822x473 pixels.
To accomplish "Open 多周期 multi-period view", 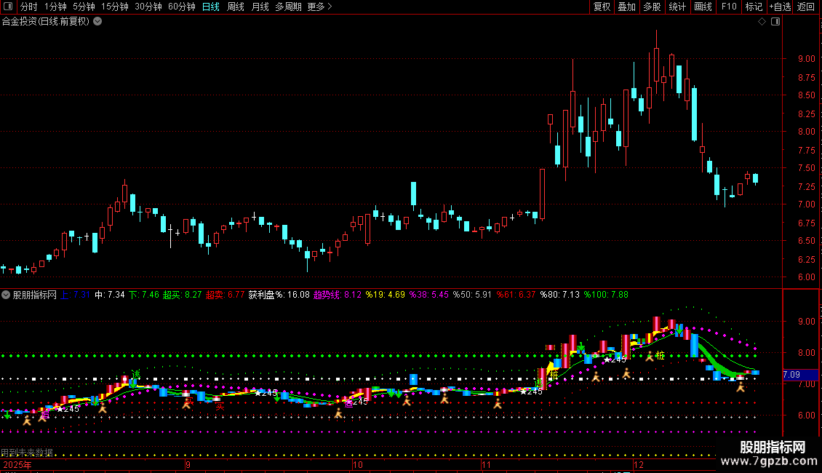I will (288, 7).
